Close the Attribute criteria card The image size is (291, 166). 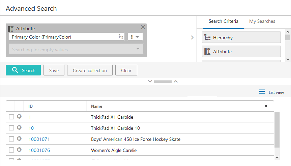pyautogui.click(x=143, y=27)
